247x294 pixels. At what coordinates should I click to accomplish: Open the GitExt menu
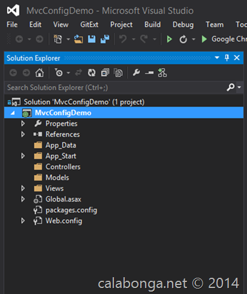(x=89, y=25)
